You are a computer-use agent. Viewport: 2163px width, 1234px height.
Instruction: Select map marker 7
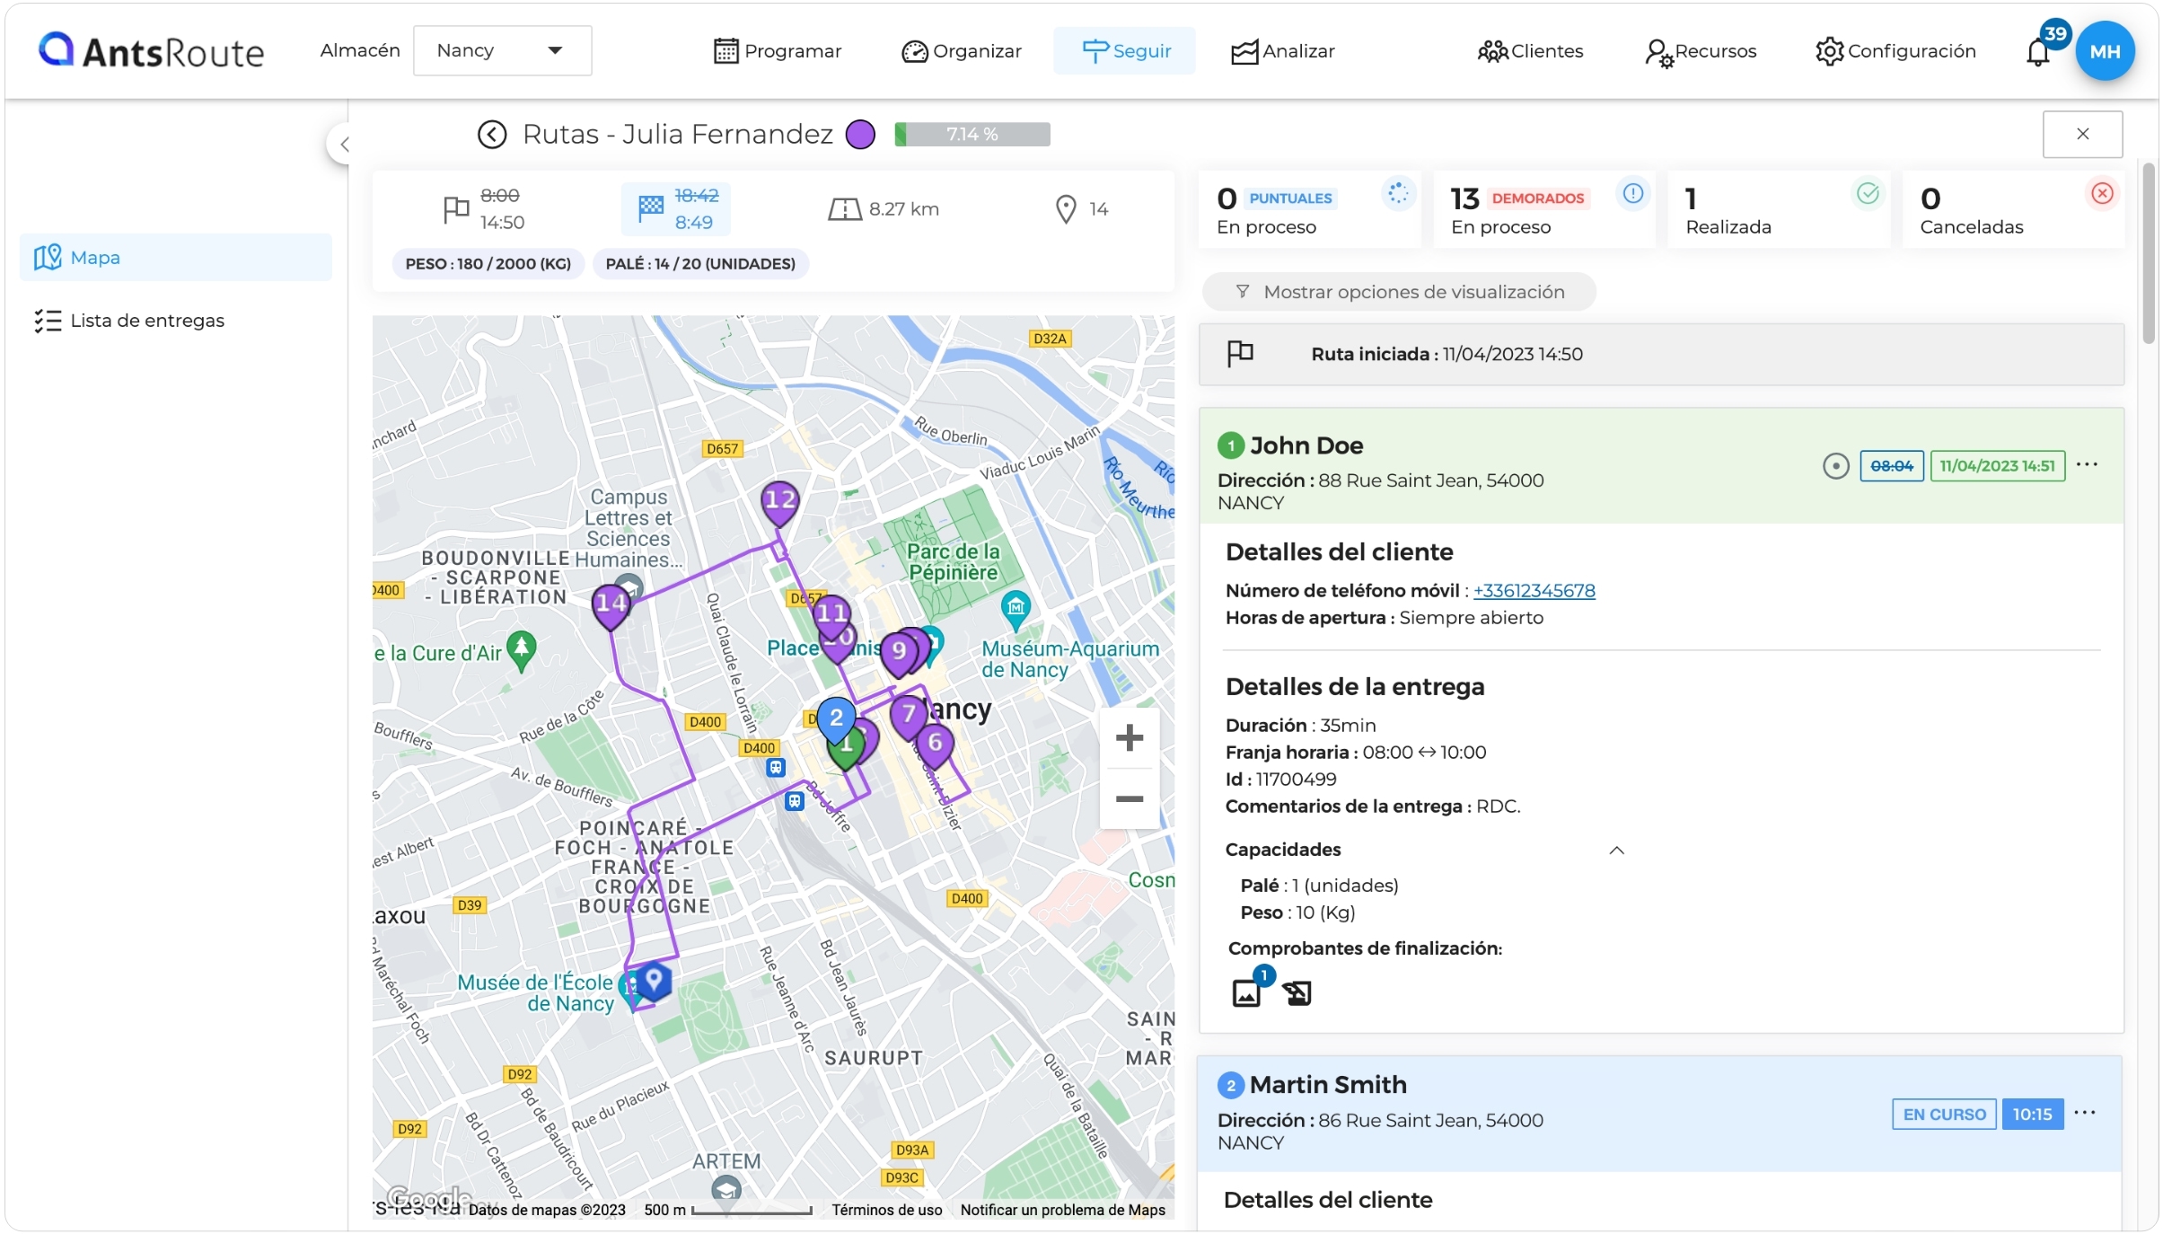(908, 717)
